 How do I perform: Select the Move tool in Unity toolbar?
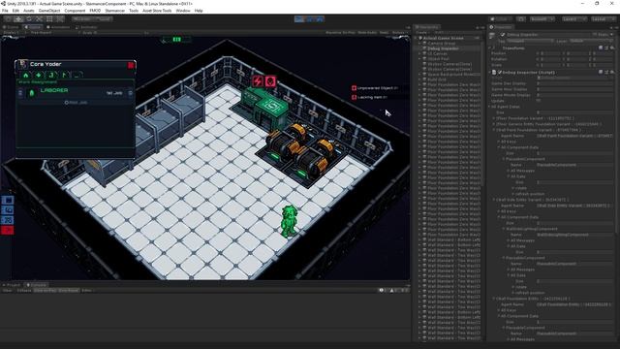click(18, 18)
